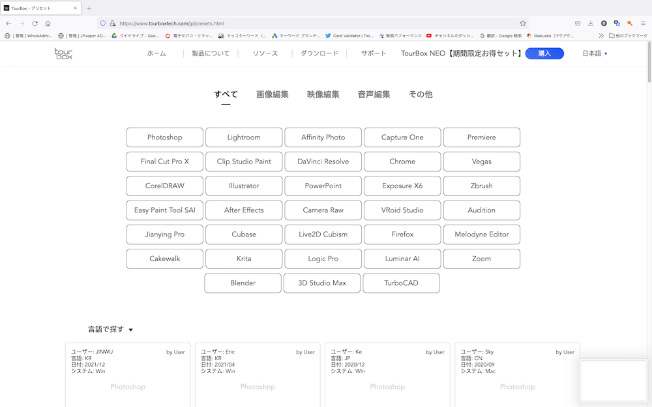Filter presets by DaVinci Resolve

click(x=323, y=161)
